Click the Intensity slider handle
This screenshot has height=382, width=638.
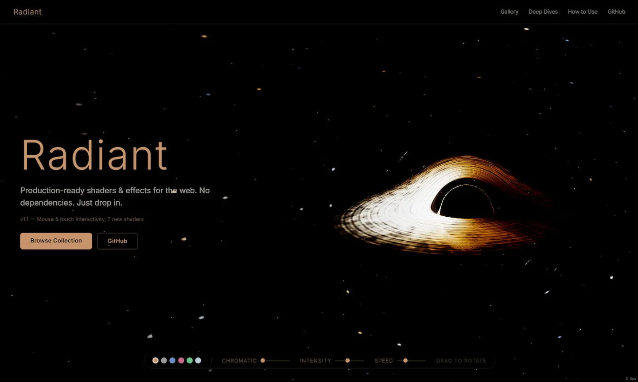(347, 361)
